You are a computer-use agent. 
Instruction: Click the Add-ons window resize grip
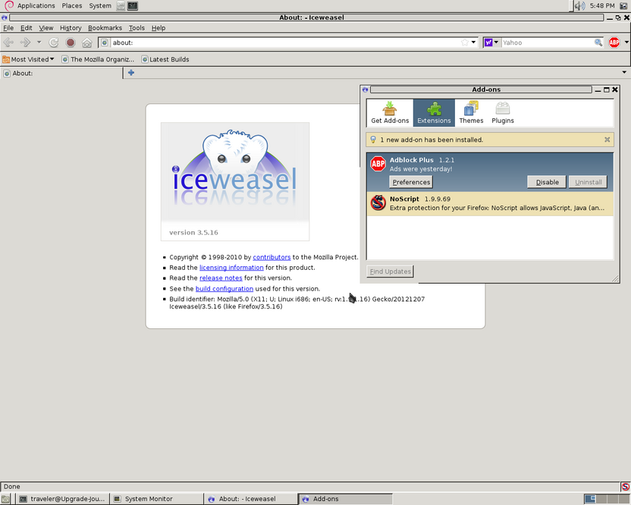(615, 278)
